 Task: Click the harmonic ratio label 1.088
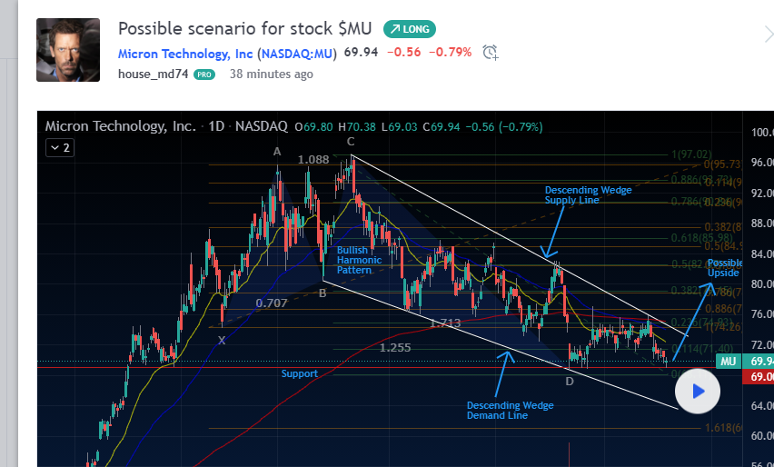pos(313,159)
